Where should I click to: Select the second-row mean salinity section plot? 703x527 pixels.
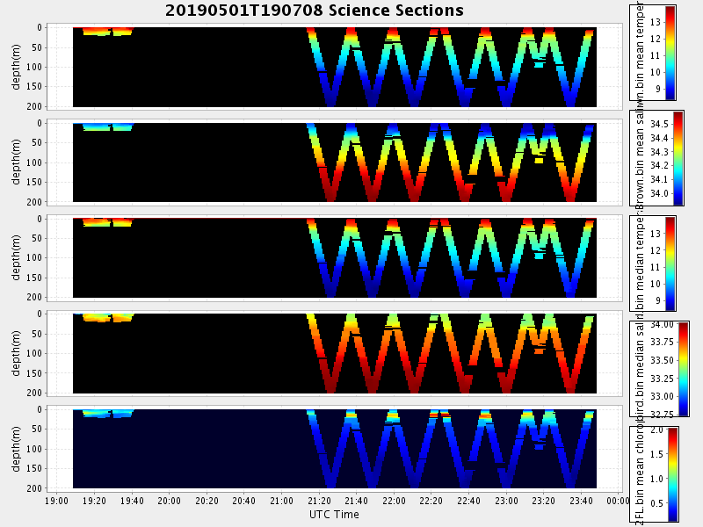tap(334, 162)
